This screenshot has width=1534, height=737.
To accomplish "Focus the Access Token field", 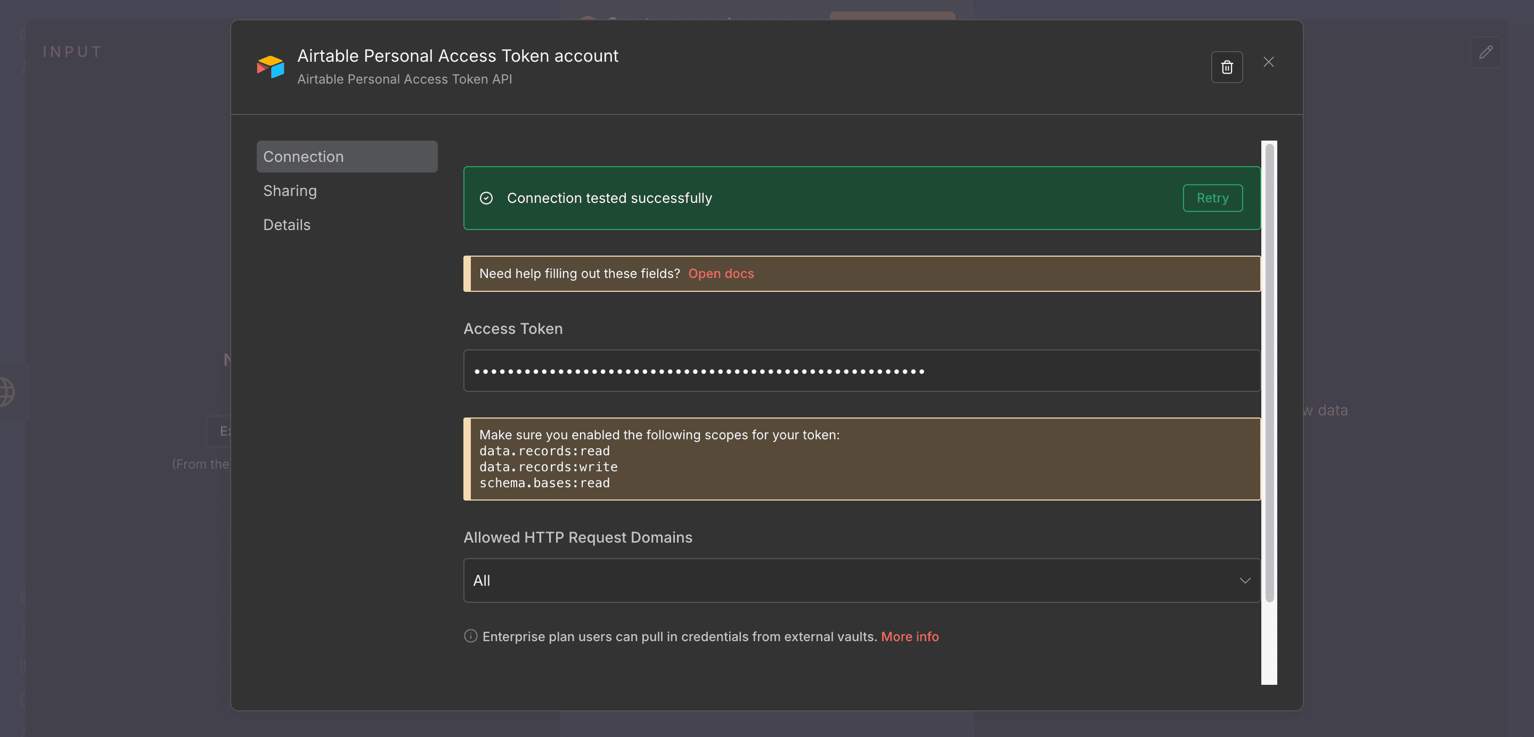I will tap(862, 371).
